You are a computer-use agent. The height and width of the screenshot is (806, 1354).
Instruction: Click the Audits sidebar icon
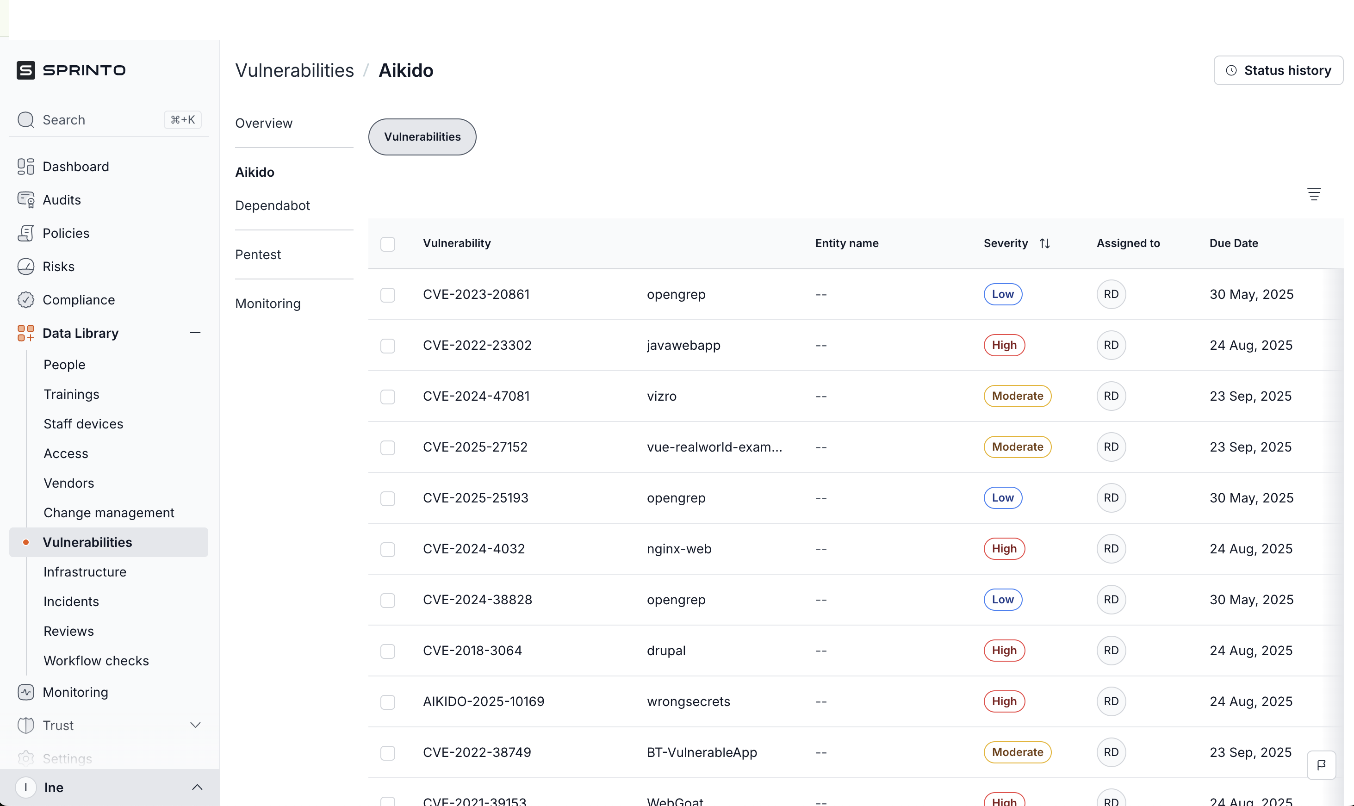tap(25, 200)
